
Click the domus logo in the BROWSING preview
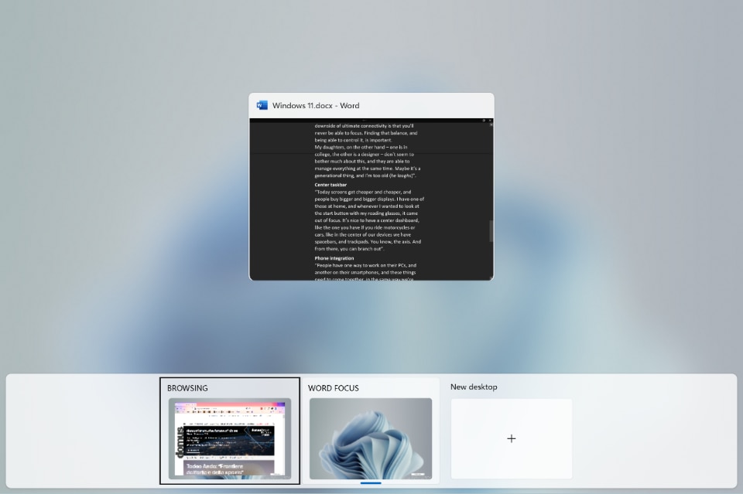(x=180, y=441)
